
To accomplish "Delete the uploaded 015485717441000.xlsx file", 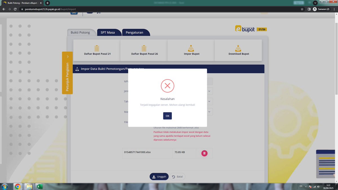I will [204, 153].
